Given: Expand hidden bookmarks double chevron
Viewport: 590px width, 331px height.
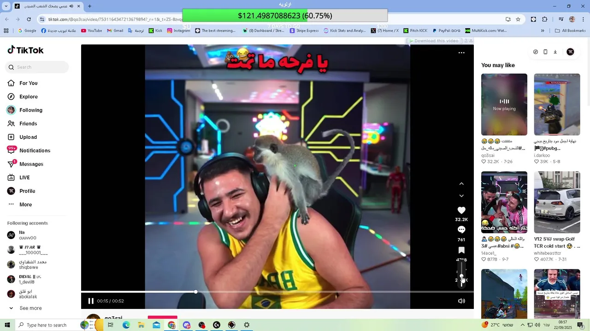Looking at the screenshot, I should [x=543, y=31].
